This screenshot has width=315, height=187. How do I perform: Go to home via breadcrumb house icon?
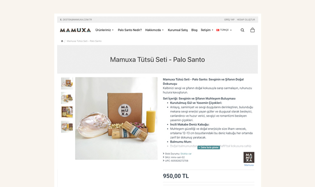(62, 41)
